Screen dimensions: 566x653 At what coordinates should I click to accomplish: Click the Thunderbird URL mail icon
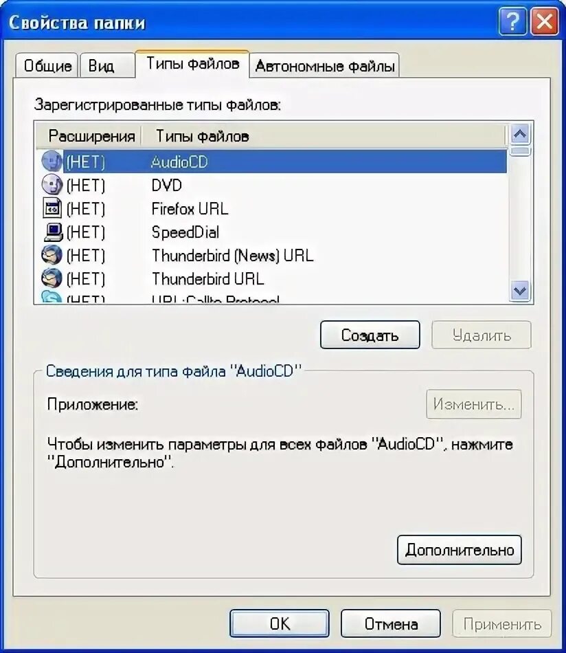pos(52,278)
